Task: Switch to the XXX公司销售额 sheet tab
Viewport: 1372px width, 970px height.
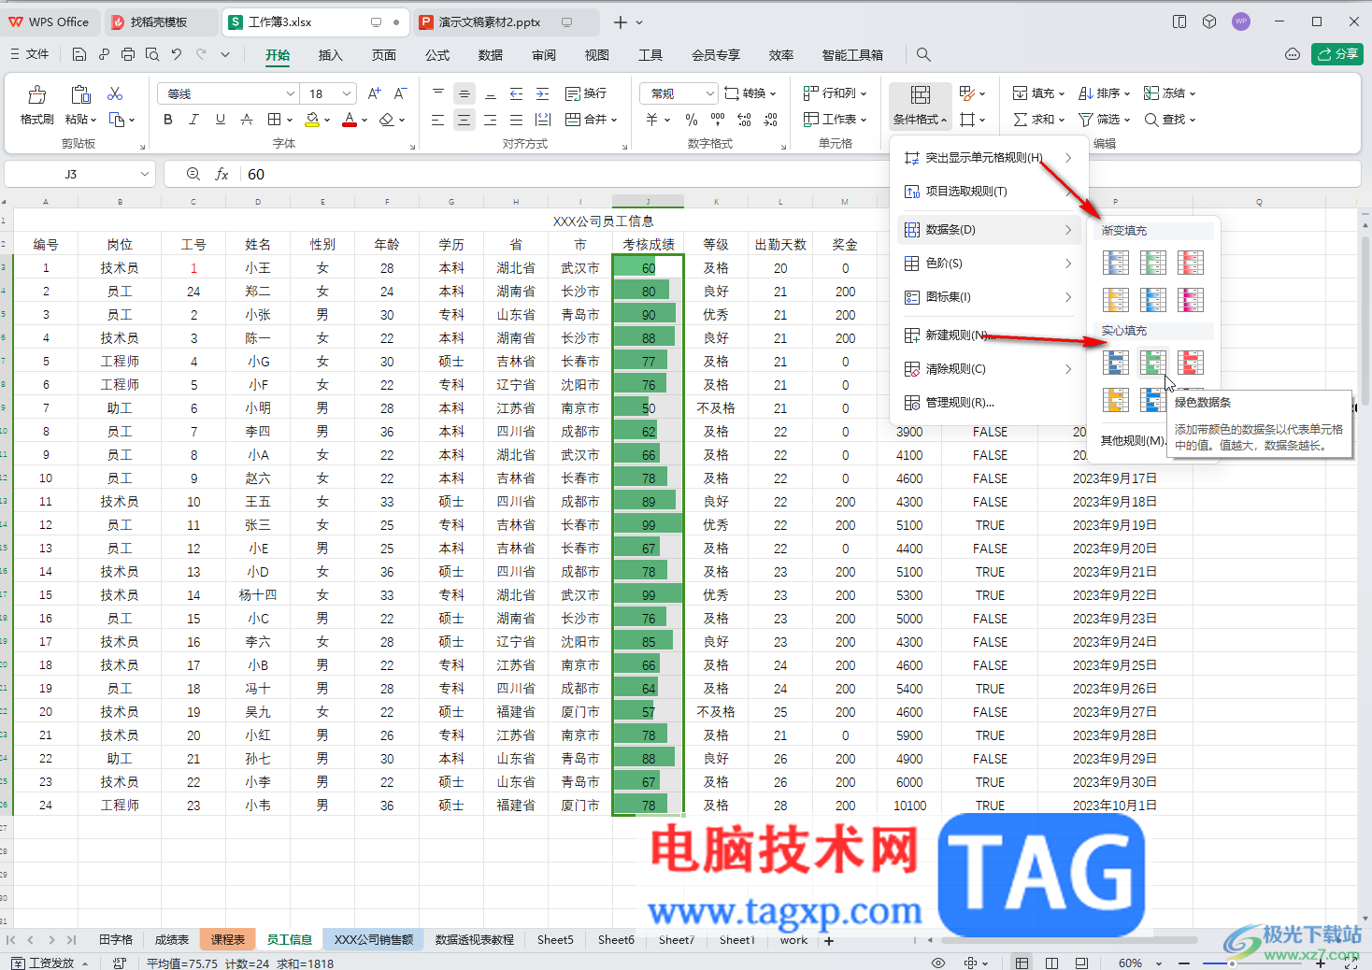Action: point(374,939)
